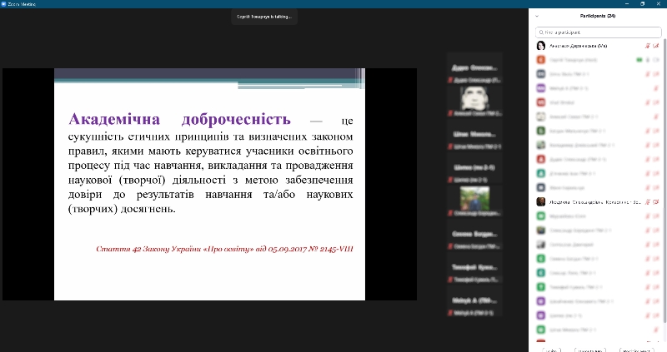Click Анастасія (Me) video-off camera icon
This screenshot has height=352, width=667.
(x=656, y=46)
